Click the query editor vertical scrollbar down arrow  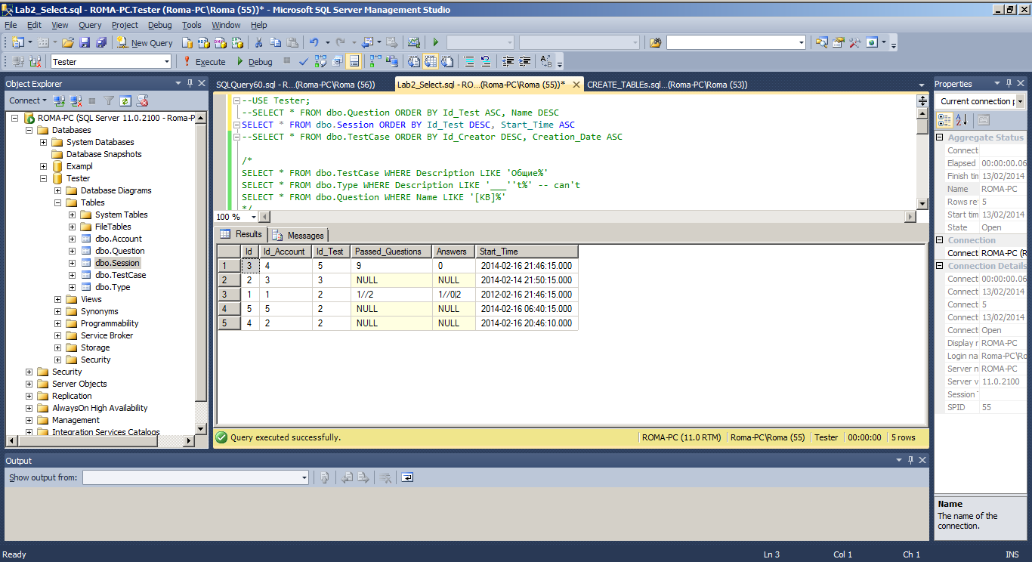tap(922, 203)
